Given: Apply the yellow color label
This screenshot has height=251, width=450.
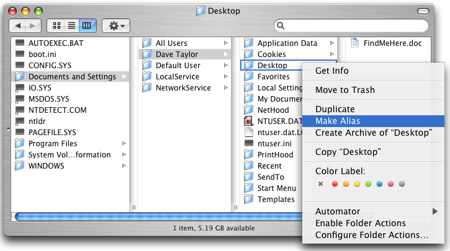Looking at the screenshot, I should tap(357, 184).
